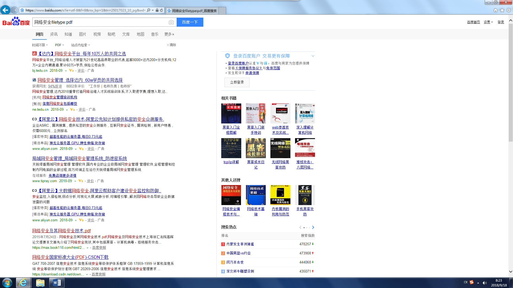Click the 百度一下 search button
Image resolution: width=513 pixels, height=288 pixels.
pyautogui.click(x=190, y=22)
